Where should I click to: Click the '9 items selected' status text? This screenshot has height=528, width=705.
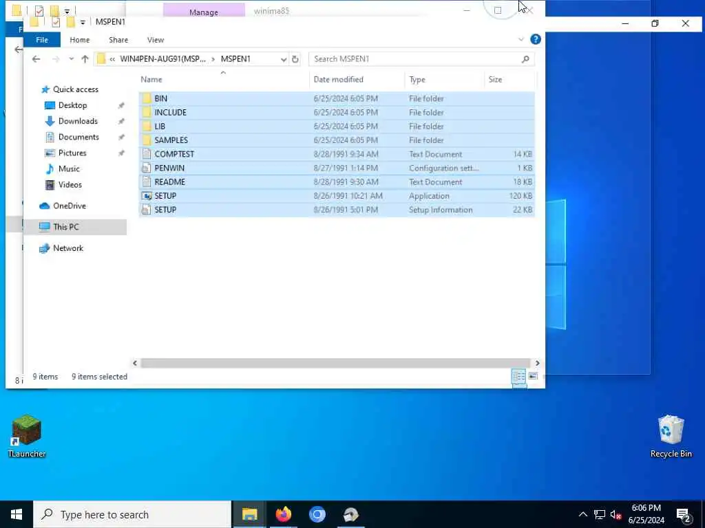tap(99, 377)
